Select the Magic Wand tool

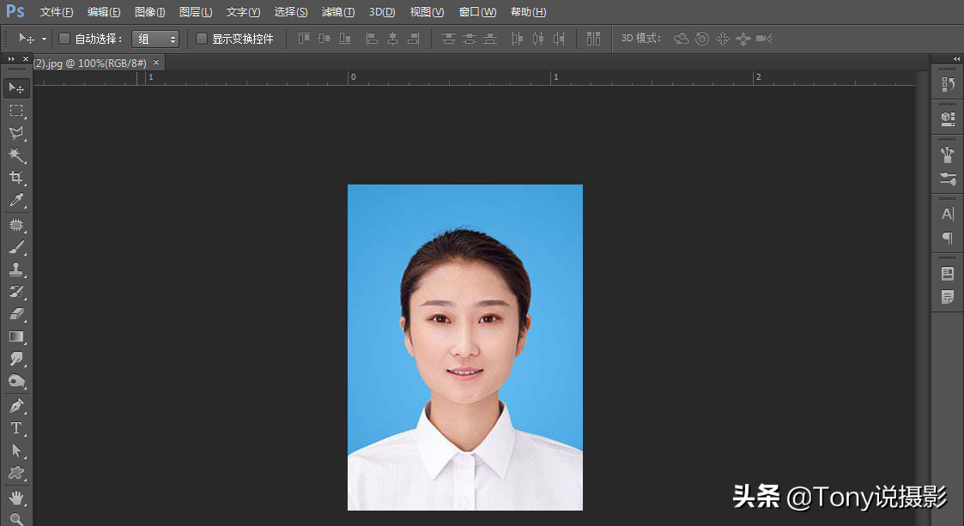pos(16,154)
